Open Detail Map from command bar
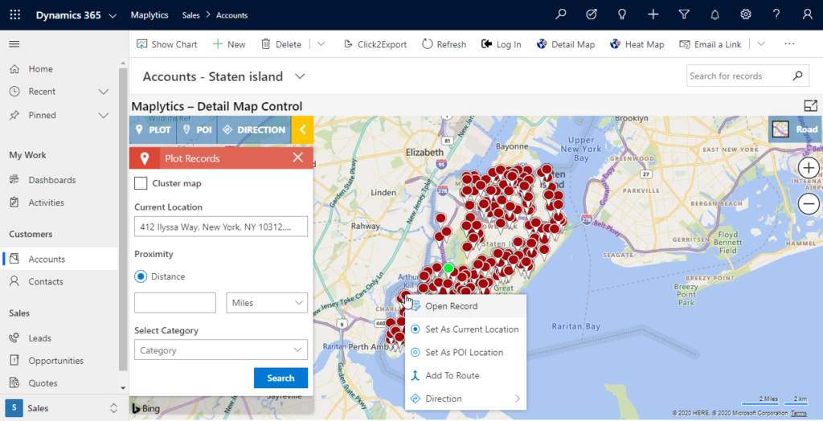 tap(566, 44)
